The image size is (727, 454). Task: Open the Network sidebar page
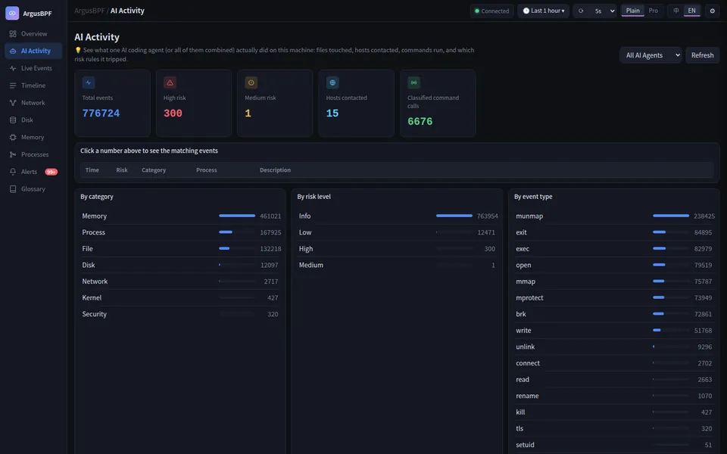(x=33, y=103)
